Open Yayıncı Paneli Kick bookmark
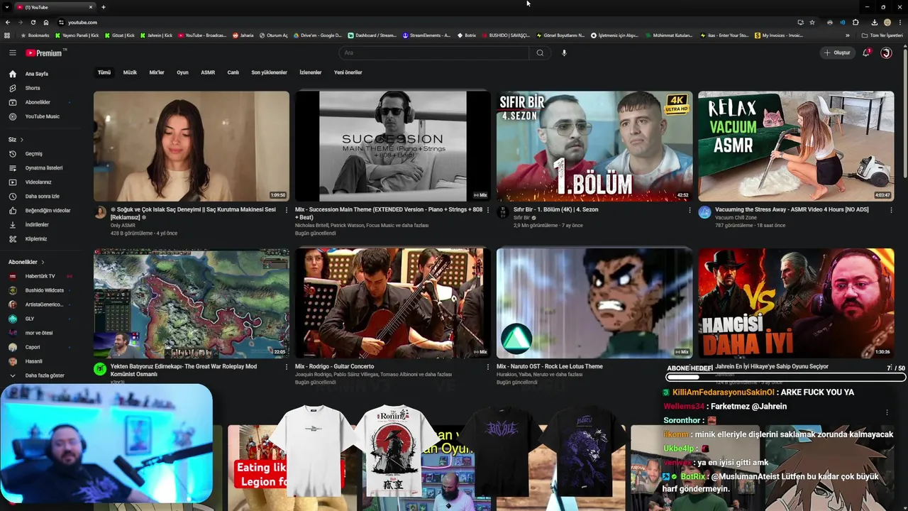 pyautogui.click(x=77, y=35)
